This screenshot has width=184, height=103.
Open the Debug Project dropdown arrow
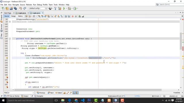pos(72,8)
